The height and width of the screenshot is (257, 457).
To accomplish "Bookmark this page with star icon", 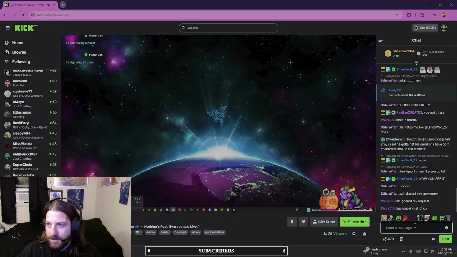I will [397, 15].
